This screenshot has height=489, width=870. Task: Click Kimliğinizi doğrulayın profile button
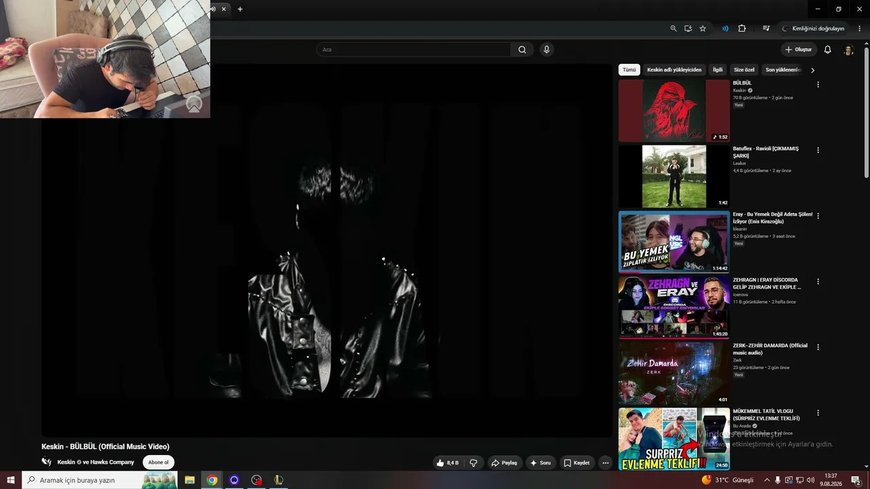(813, 29)
